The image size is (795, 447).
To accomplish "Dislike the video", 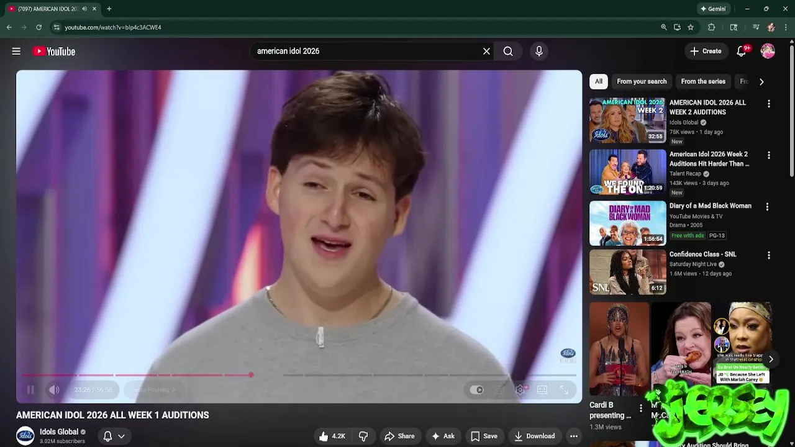I will [x=363, y=436].
